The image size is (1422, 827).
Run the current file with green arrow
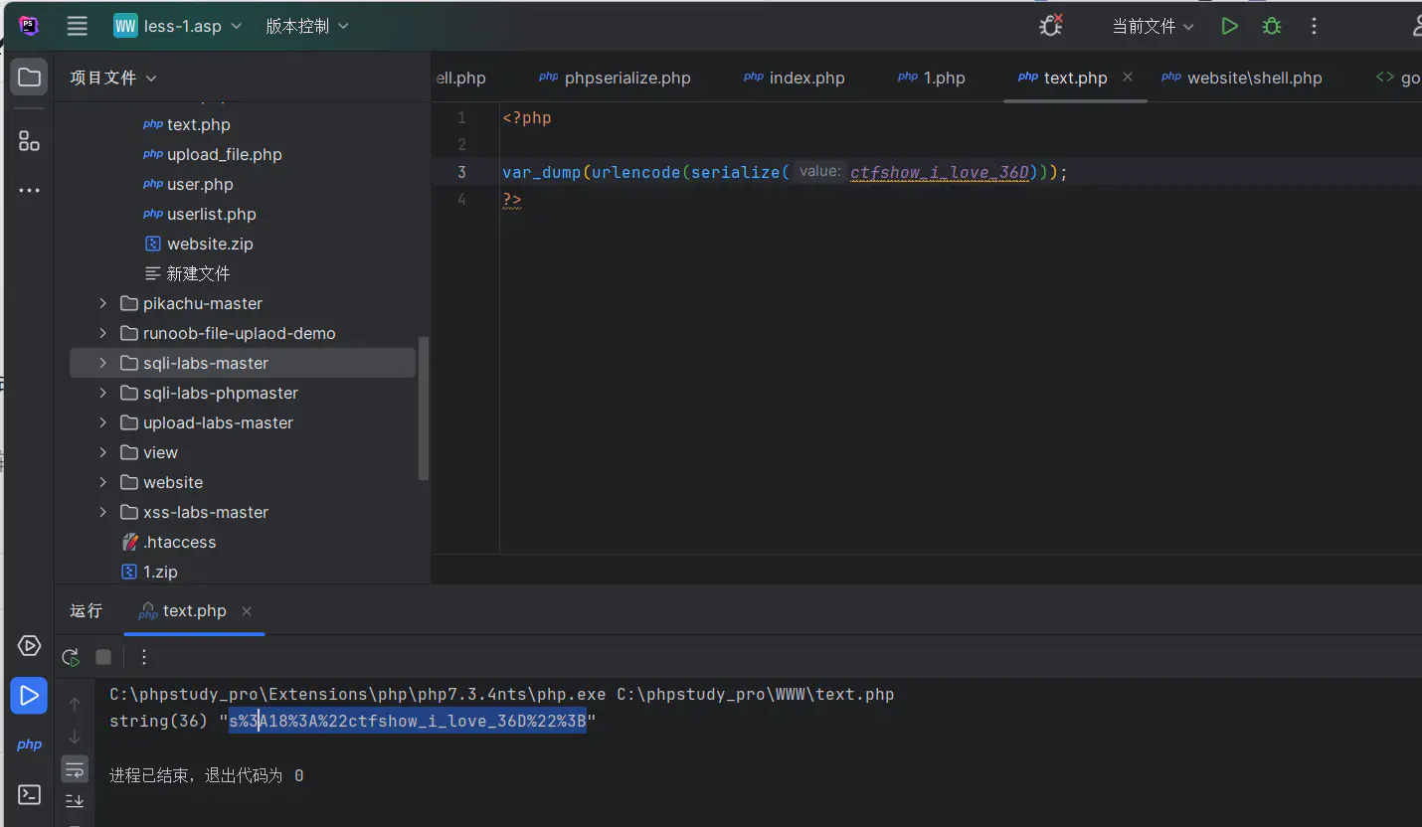[x=1229, y=27]
